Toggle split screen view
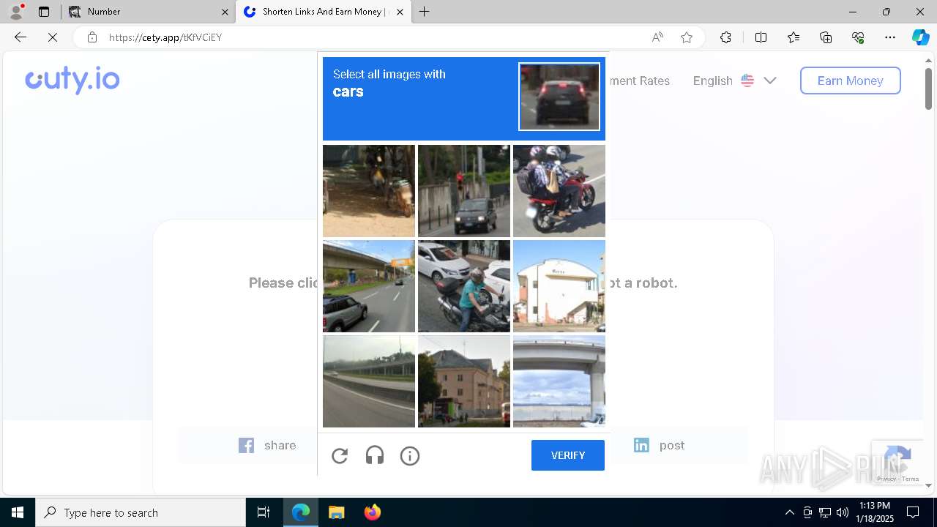 click(x=761, y=37)
